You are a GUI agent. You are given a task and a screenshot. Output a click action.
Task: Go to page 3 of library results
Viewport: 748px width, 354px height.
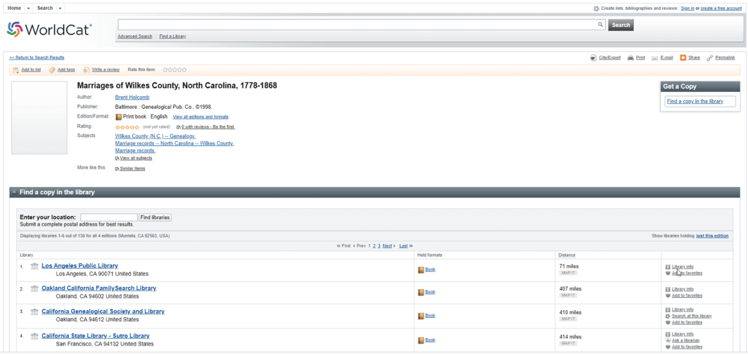[x=379, y=246]
